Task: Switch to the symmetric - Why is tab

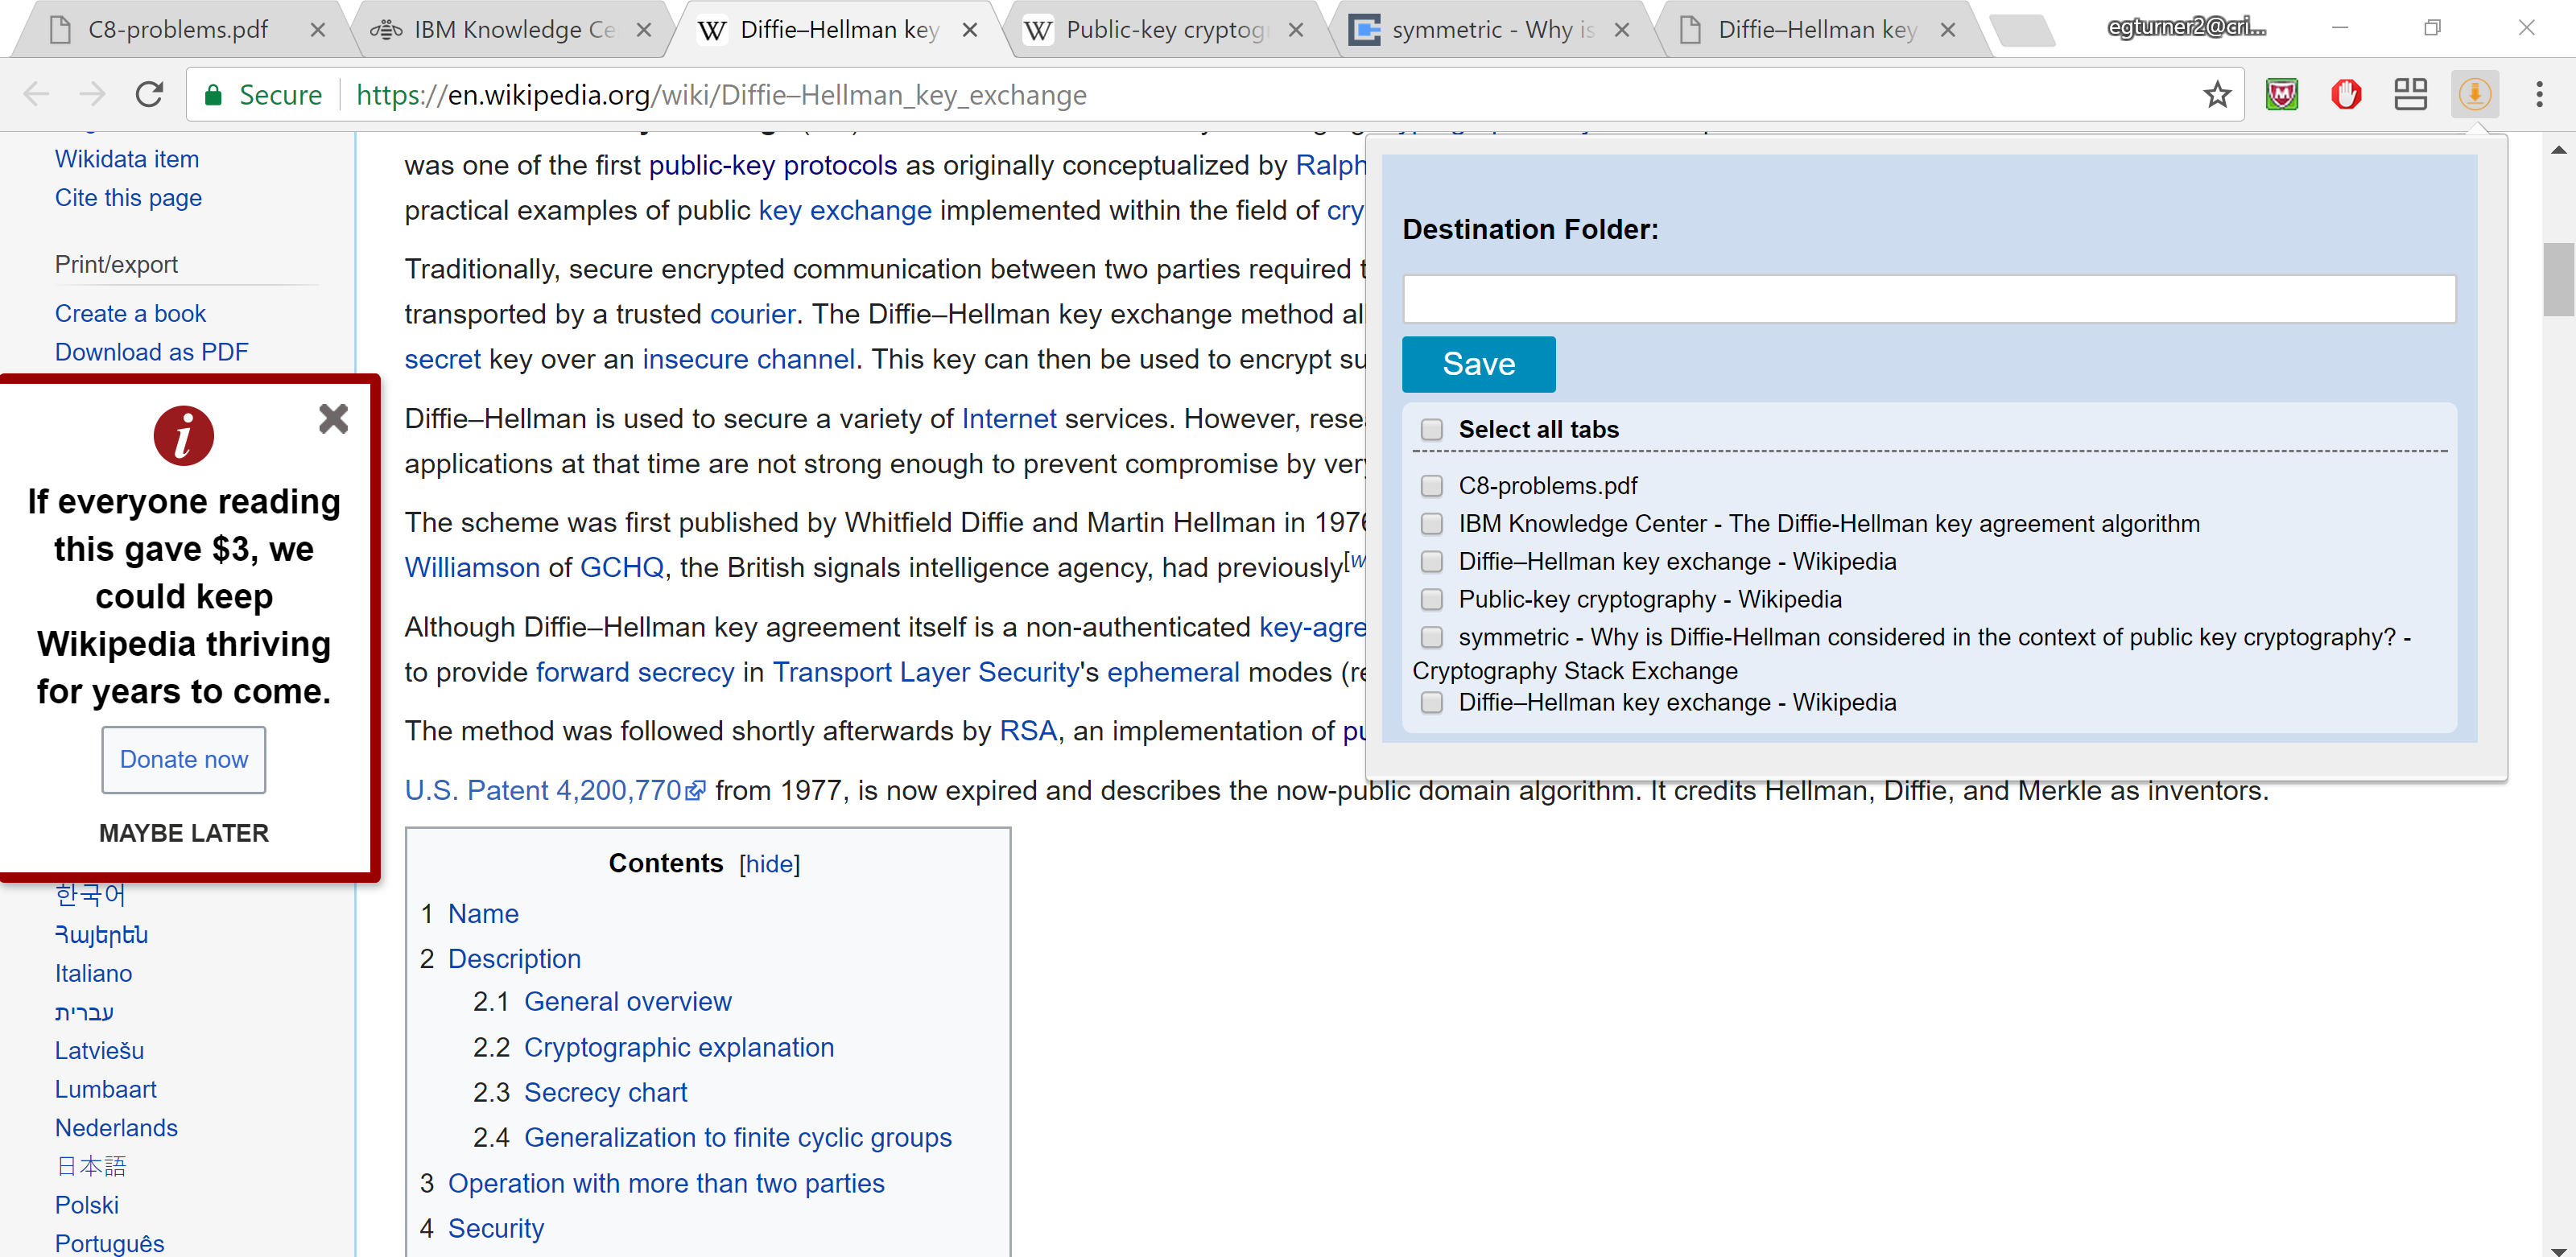Action: tap(1490, 30)
